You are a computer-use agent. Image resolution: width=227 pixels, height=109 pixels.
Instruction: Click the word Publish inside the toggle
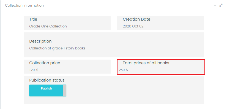[46, 88]
